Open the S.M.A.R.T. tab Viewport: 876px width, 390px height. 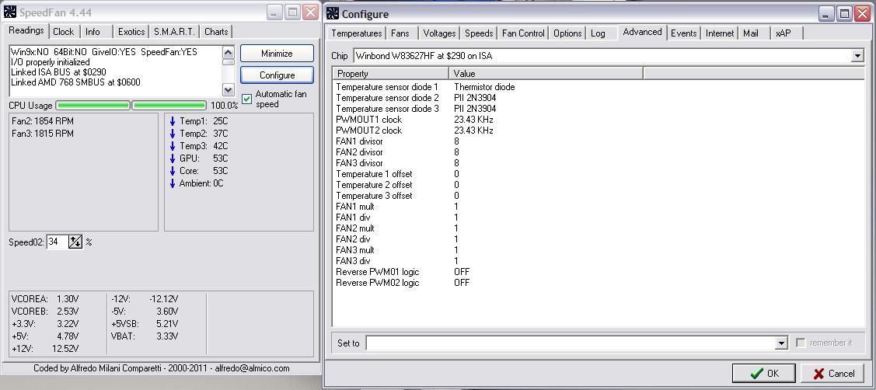pyautogui.click(x=175, y=32)
